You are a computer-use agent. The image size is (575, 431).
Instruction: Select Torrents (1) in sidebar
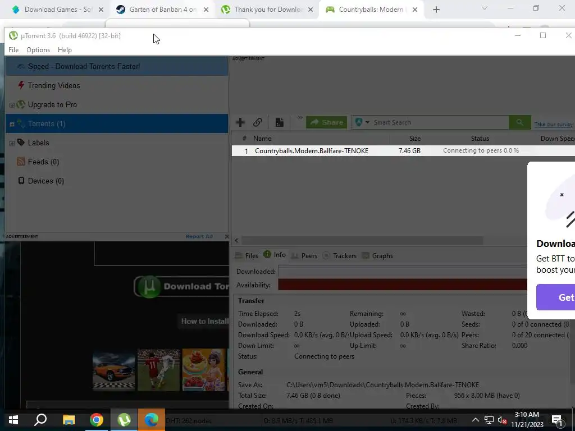(x=117, y=123)
